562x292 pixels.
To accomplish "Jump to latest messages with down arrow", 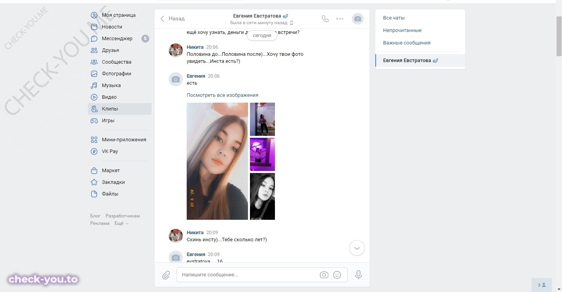I will [357, 248].
